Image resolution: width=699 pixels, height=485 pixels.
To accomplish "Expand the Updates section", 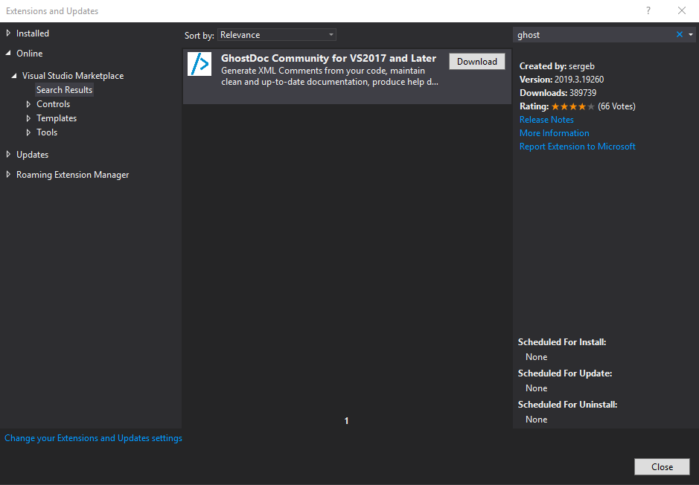I will [7, 154].
